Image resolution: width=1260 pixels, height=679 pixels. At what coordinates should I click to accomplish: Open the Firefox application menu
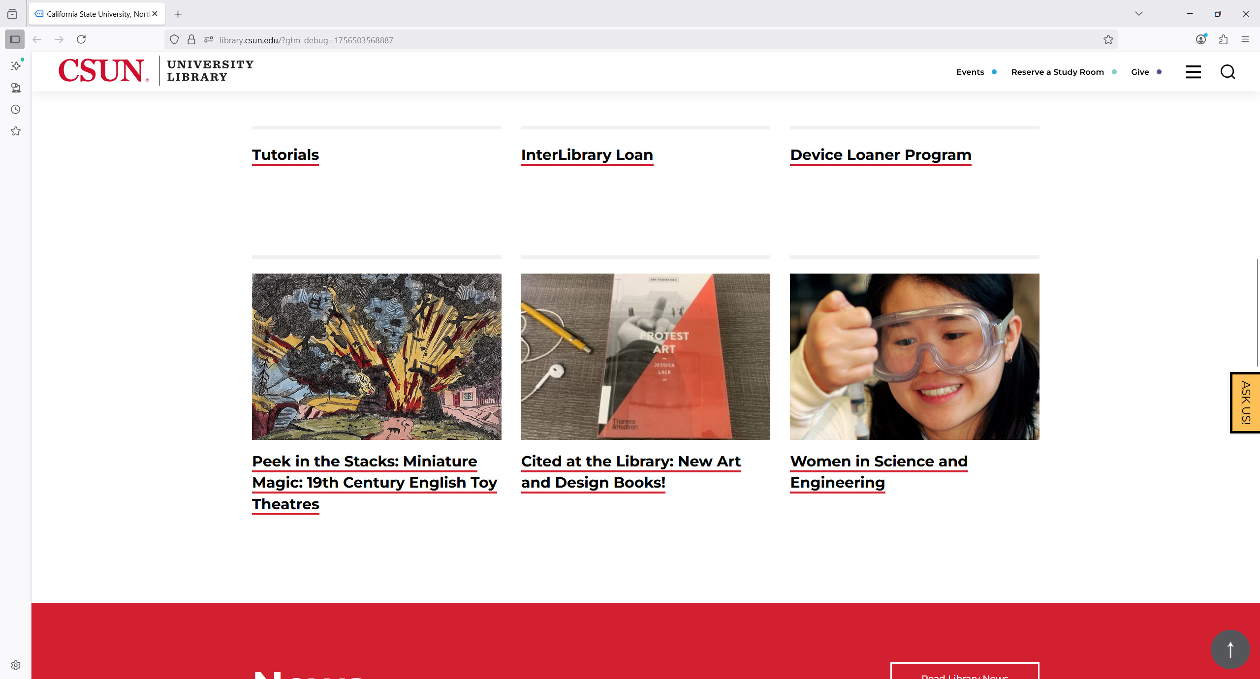[x=1245, y=39]
